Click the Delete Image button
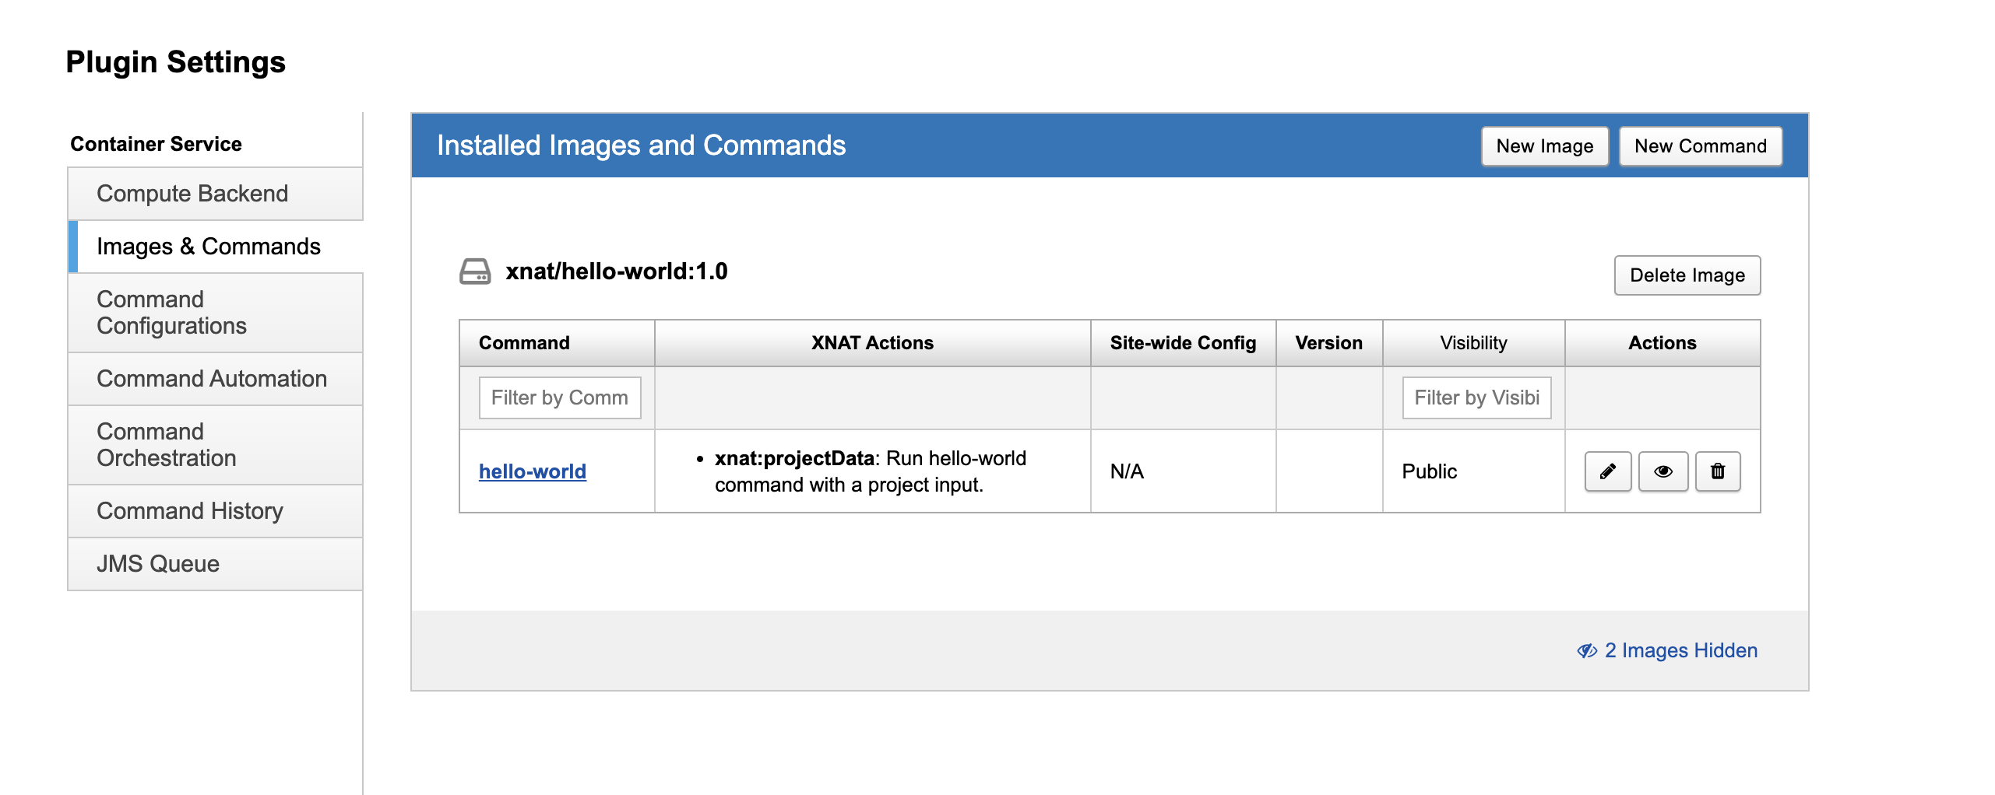 1687,275
